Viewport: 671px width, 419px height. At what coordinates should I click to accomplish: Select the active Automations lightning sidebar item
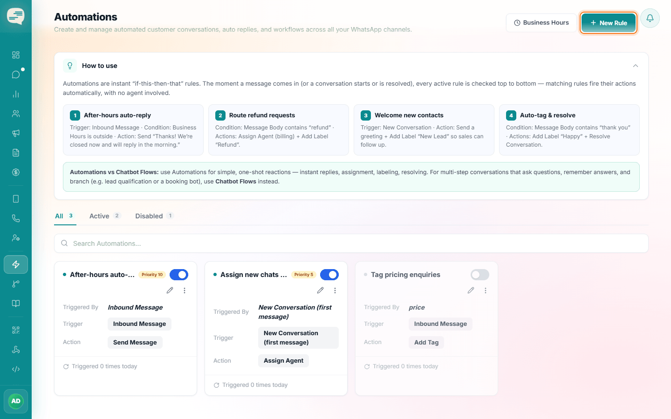pyautogui.click(x=16, y=264)
